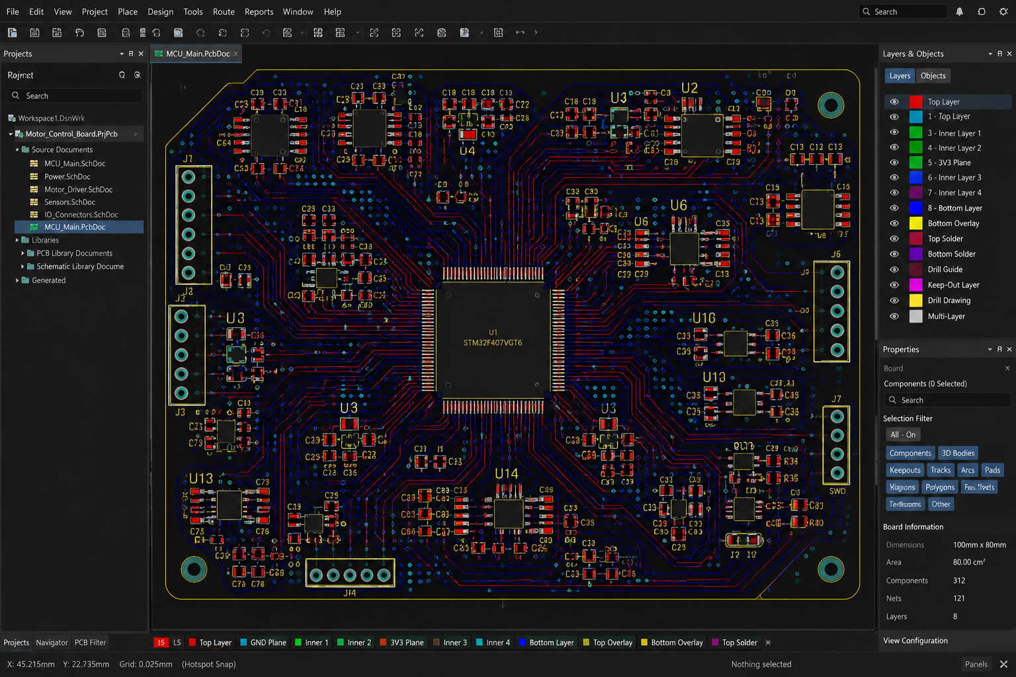The height and width of the screenshot is (677, 1016).
Task: Expand the Generated folder
Action: pos(17,280)
